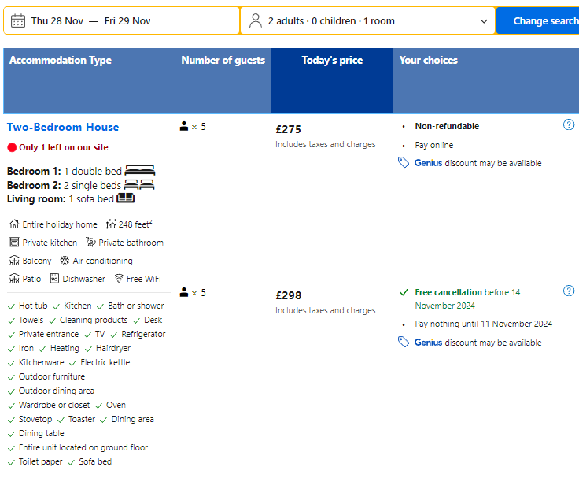This screenshot has height=478, width=579.
Task: Click the Genius discount text in the £275 row
Action: 478,163
